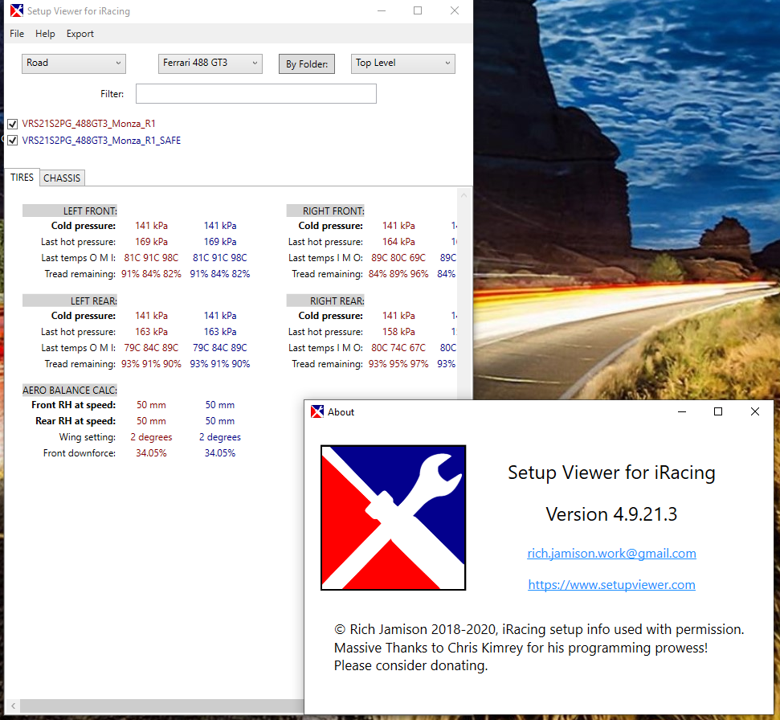Expand the Road category dropdown
The height and width of the screenshot is (720, 780).
point(74,63)
